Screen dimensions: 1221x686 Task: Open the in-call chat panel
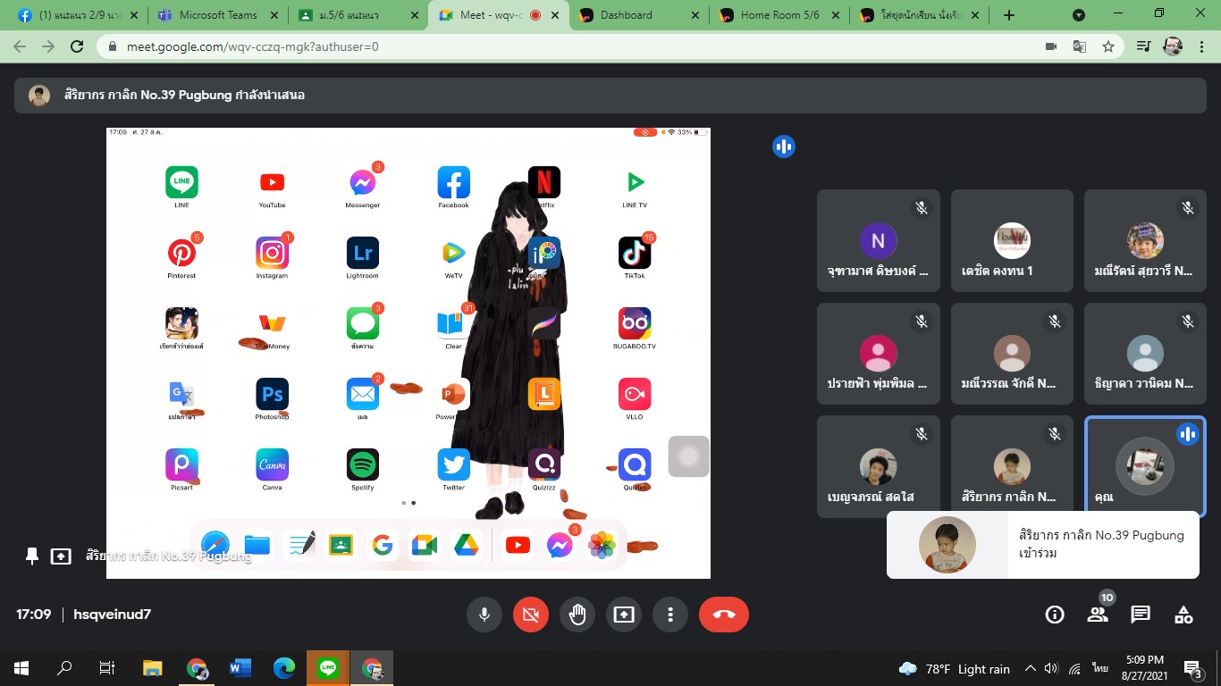point(1140,615)
